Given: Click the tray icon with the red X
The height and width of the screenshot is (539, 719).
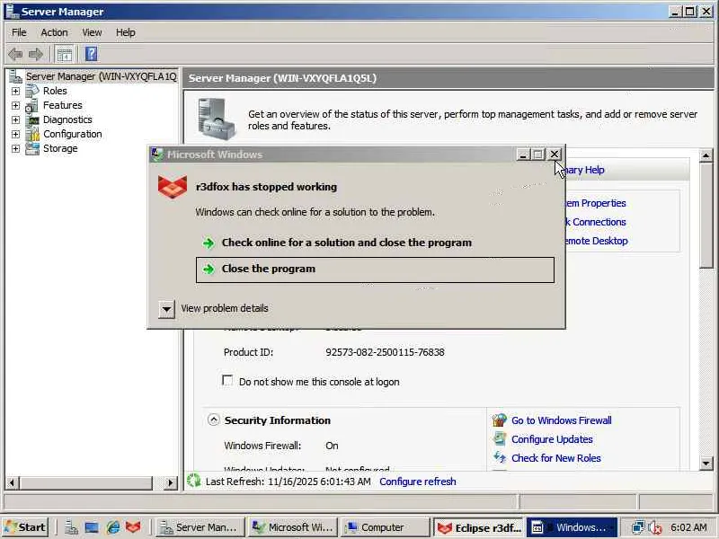Looking at the screenshot, I should tap(655, 527).
